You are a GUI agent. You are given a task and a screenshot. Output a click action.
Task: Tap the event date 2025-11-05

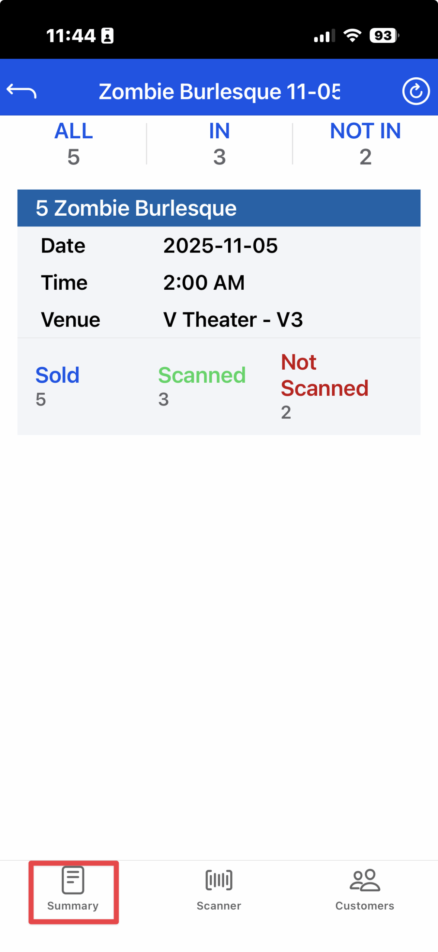pyautogui.click(x=220, y=246)
